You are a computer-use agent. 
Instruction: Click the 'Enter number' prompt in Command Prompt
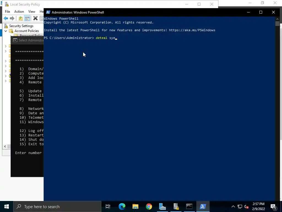(28, 153)
